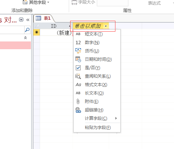Click the 是/否 checkbox icon
The image size is (174, 149).
coord(78,68)
